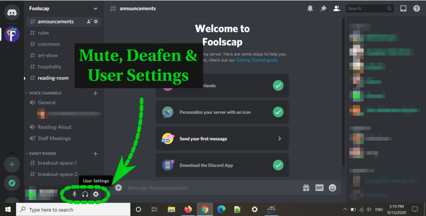Click your user avatar in bottom panel
The width and height of the screenshot is (426, 216).
[31, 194]
